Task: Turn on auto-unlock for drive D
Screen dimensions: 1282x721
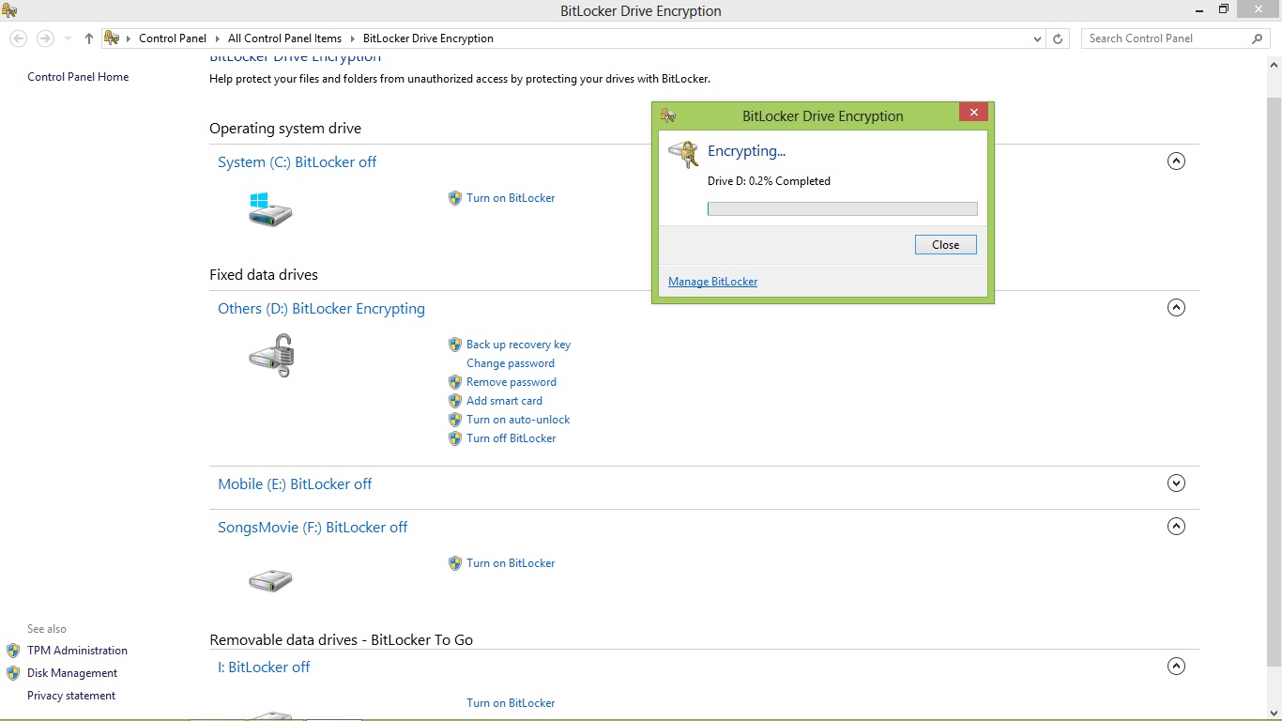Action: tap(518, 420)
